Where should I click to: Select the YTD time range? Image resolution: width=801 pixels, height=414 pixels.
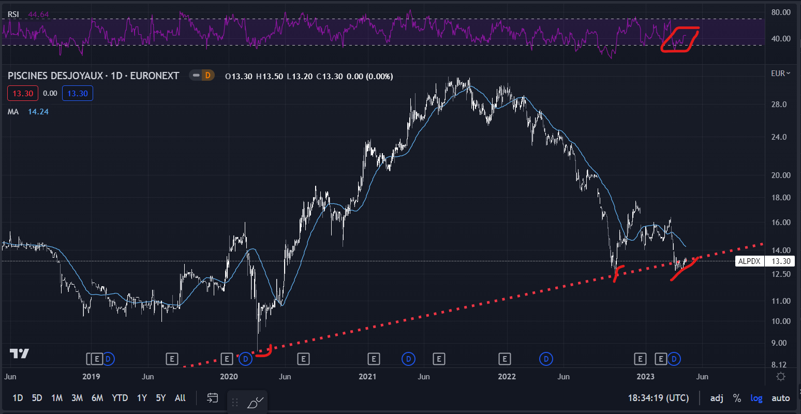click(120, 398)
